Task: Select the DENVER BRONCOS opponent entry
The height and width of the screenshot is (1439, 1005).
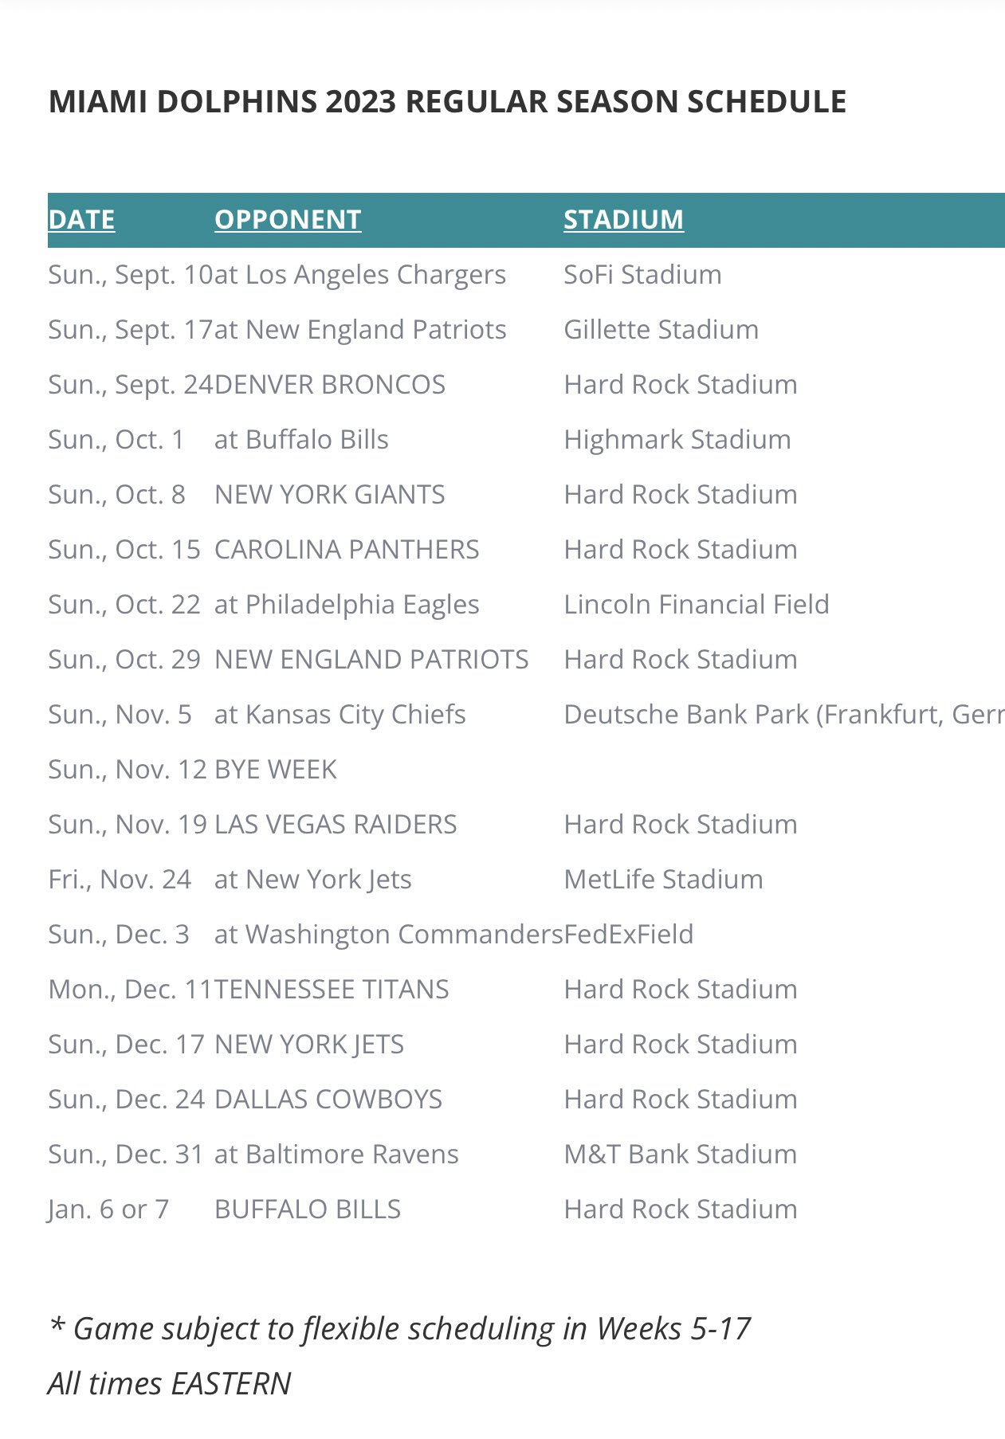Action: (330, 385)
